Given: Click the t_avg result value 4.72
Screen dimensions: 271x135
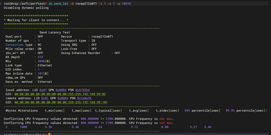Looking at the screenshot, I should [134, 127].
